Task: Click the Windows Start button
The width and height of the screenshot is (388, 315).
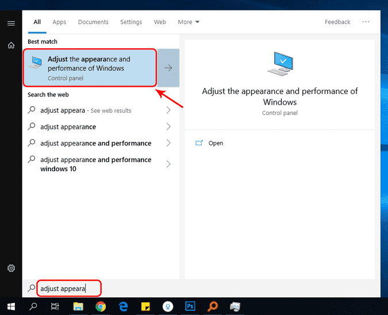Action: pos(11,306)
